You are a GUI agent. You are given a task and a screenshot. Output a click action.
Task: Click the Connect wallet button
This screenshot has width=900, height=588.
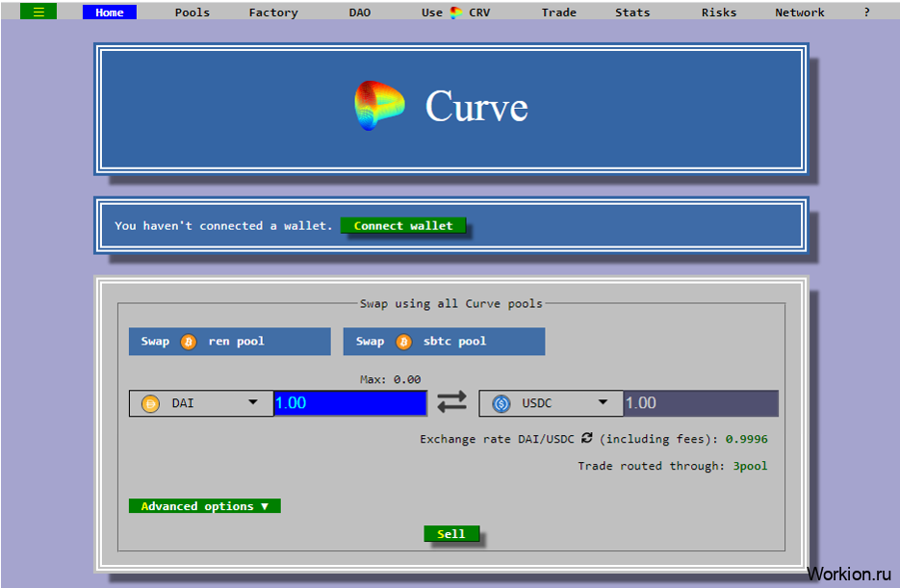(403, 225)
